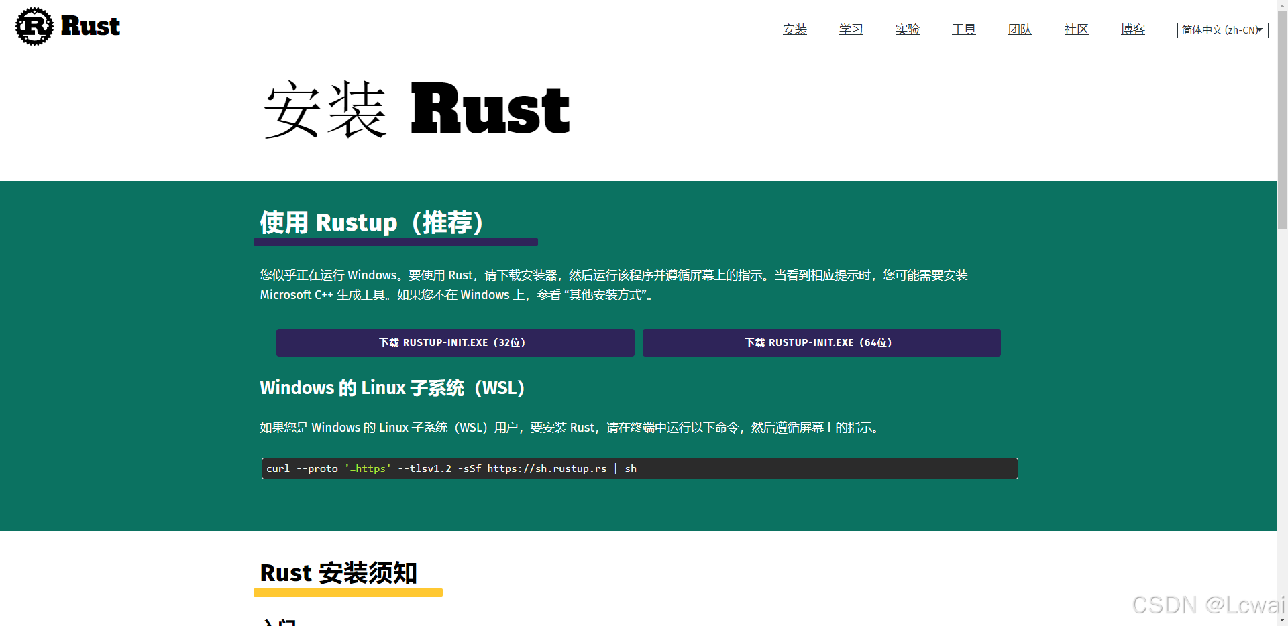Click the paragraph starting 如果您是 Windows 的 Linux
This screenshot has width=1288, height=626.
[570, 428]
